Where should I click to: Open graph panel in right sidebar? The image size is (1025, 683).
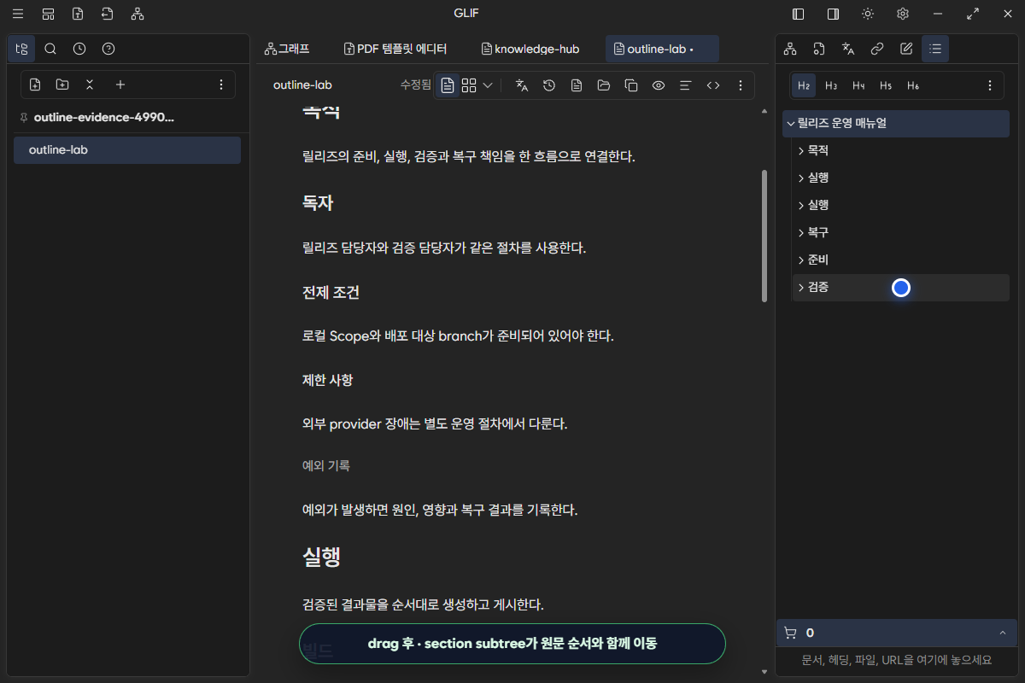790,49
